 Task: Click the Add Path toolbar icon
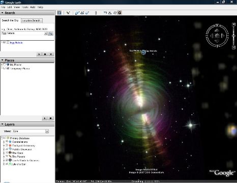coord(82,13)
